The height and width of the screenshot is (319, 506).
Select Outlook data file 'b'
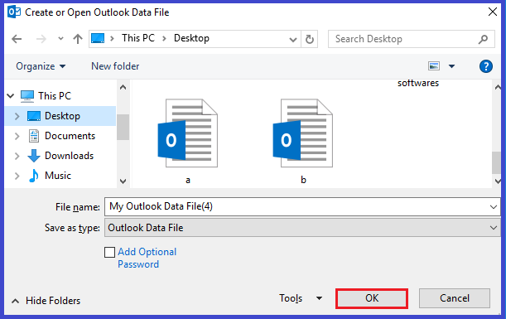tap(303, 141)
